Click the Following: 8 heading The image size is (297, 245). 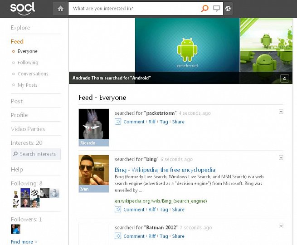(x=26, y=183)
